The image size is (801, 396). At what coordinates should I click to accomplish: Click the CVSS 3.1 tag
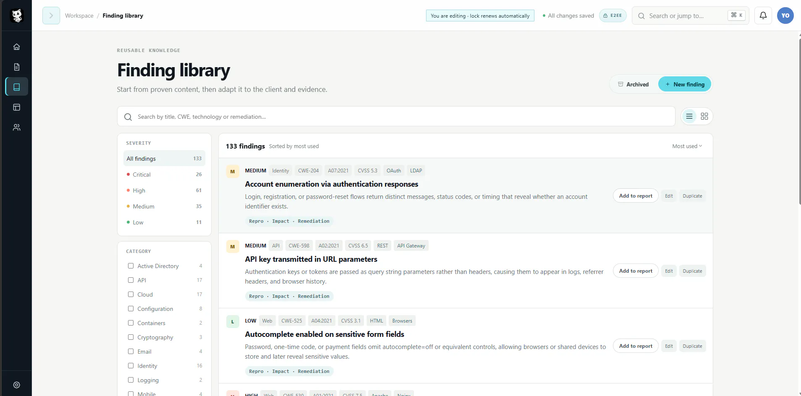click(x=351, y=321)
